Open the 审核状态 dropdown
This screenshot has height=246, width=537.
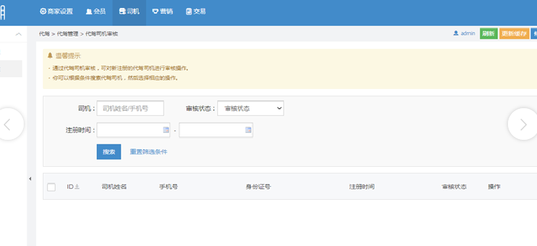(250, 108)
